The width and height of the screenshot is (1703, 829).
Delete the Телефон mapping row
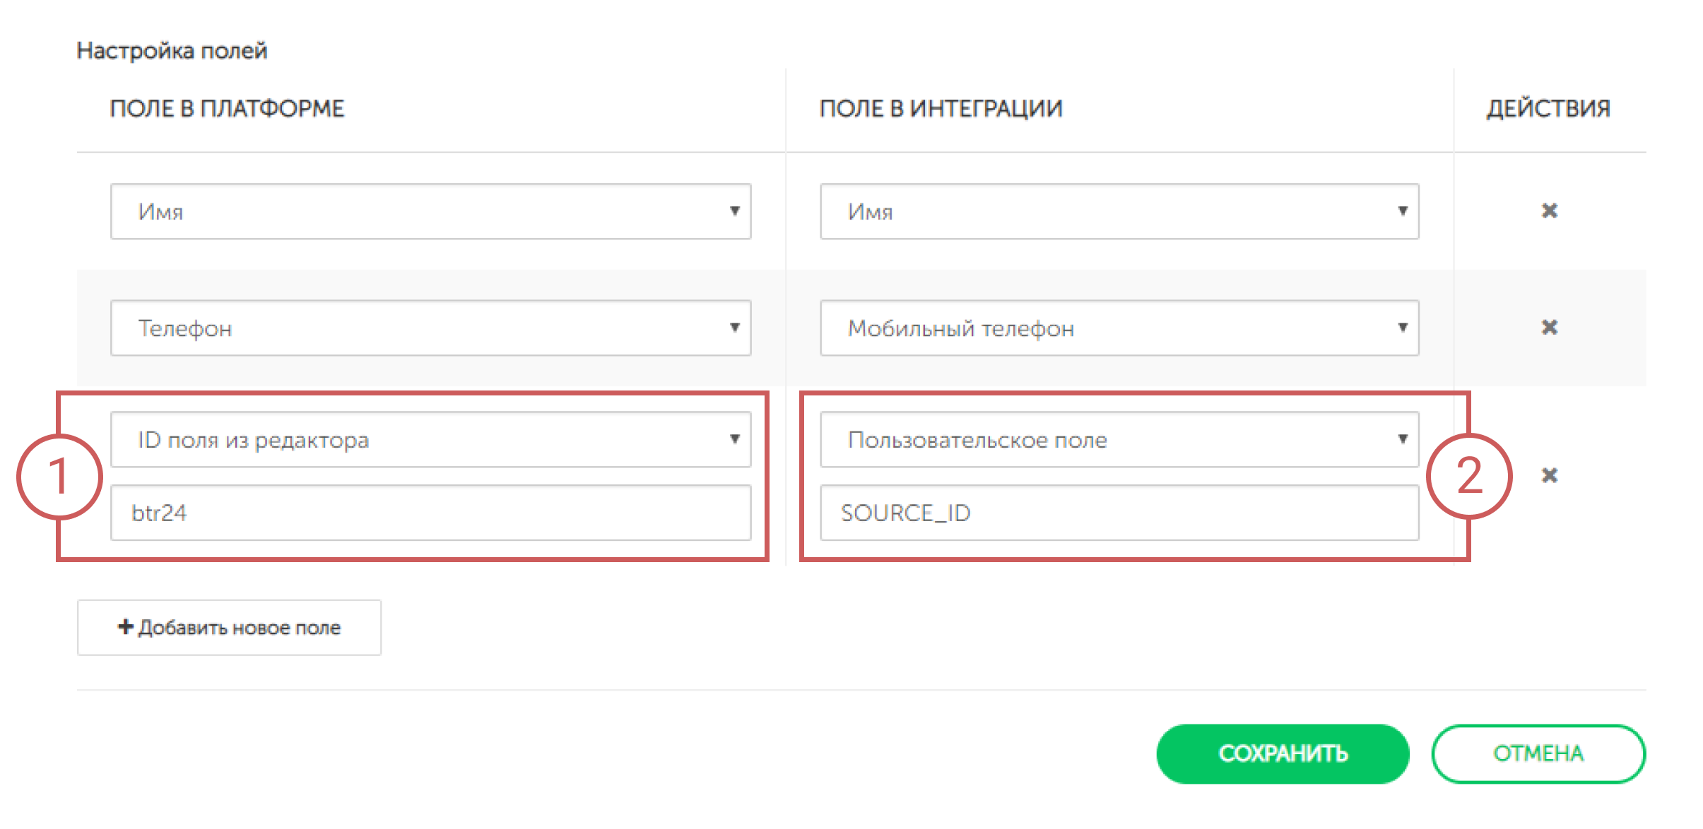click(x=1549, y=327)
